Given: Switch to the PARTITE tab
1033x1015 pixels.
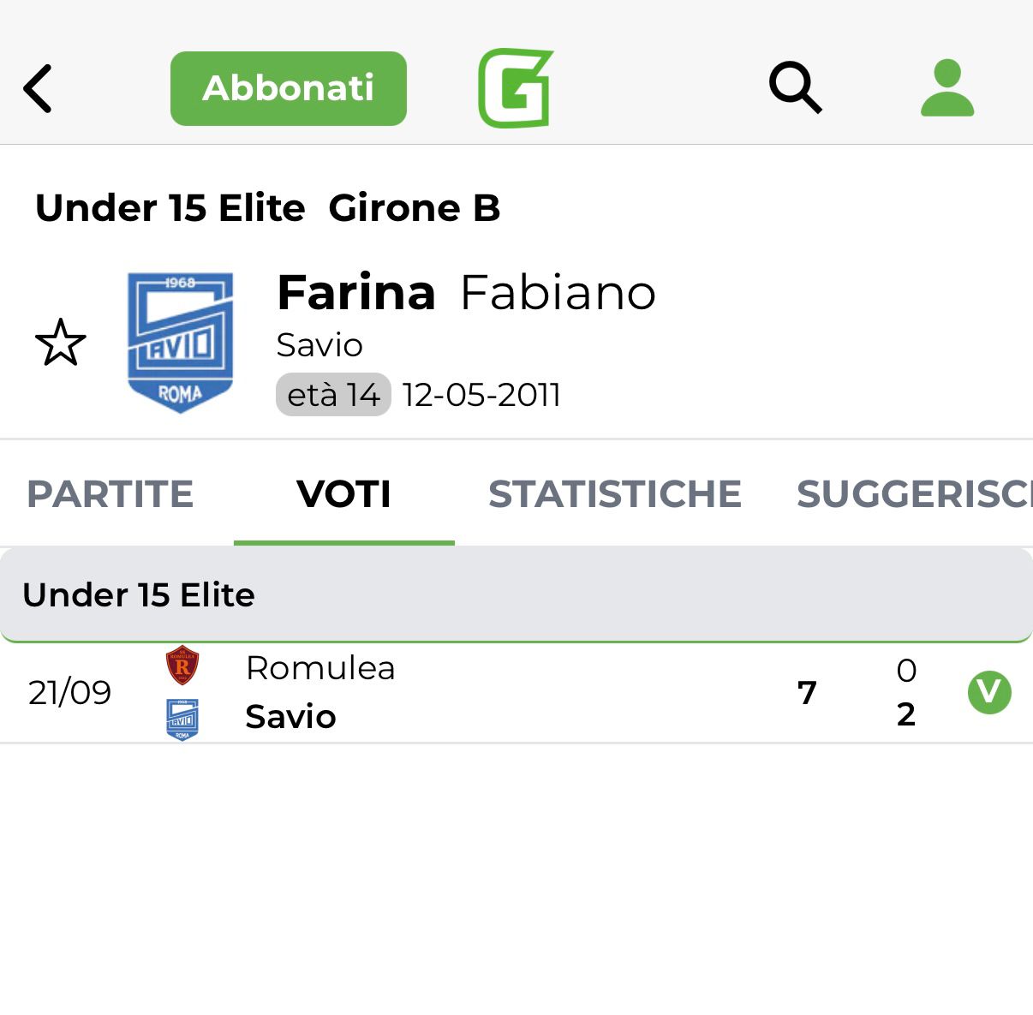Looking at the screenshot, I should pyautogui.click(x=110, y=494).
